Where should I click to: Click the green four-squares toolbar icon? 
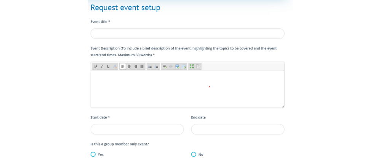(x=192, y=66)
